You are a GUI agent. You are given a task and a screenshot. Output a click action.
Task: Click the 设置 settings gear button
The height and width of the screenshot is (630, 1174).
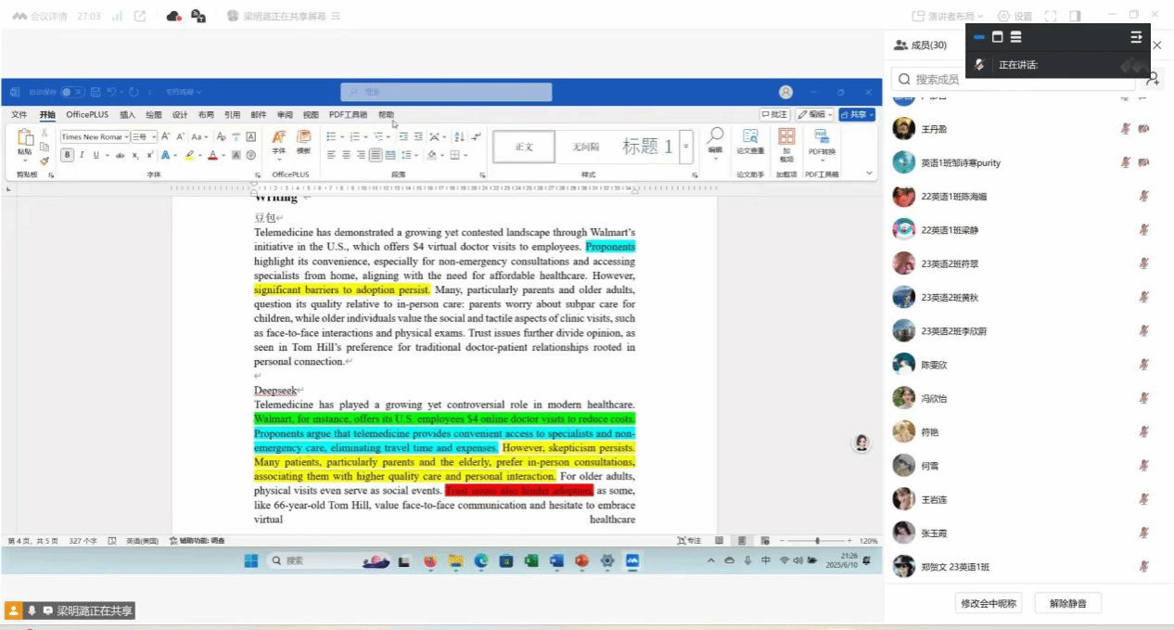[x=1014, y=16]
